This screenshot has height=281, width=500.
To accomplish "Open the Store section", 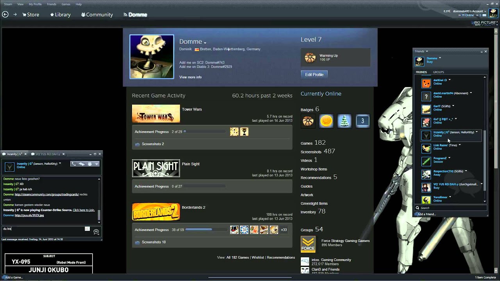I will click(x=31, y=15).
